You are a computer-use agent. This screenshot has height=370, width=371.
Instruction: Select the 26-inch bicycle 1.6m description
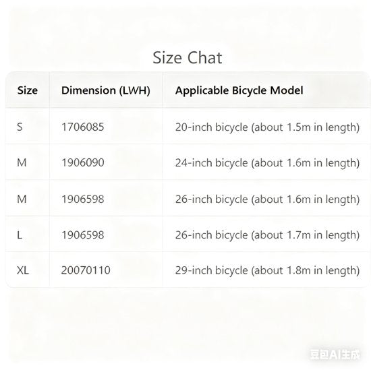tap(267, 199)
